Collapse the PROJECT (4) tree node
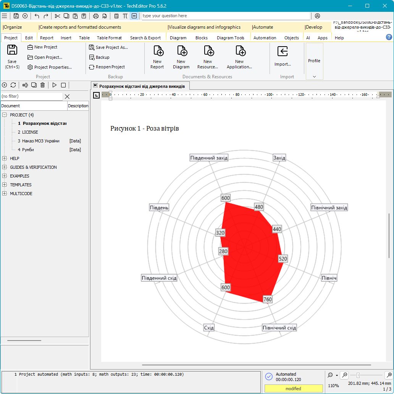Image resolution: width=394 pixels, height=394 pixels. (x=5, y=115)
